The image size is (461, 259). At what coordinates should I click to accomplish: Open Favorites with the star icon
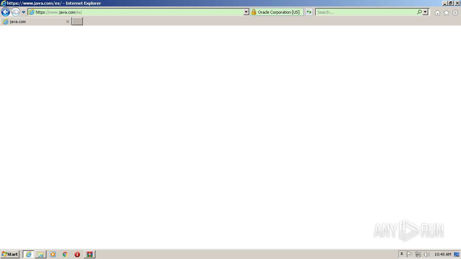tap(446, 13)
